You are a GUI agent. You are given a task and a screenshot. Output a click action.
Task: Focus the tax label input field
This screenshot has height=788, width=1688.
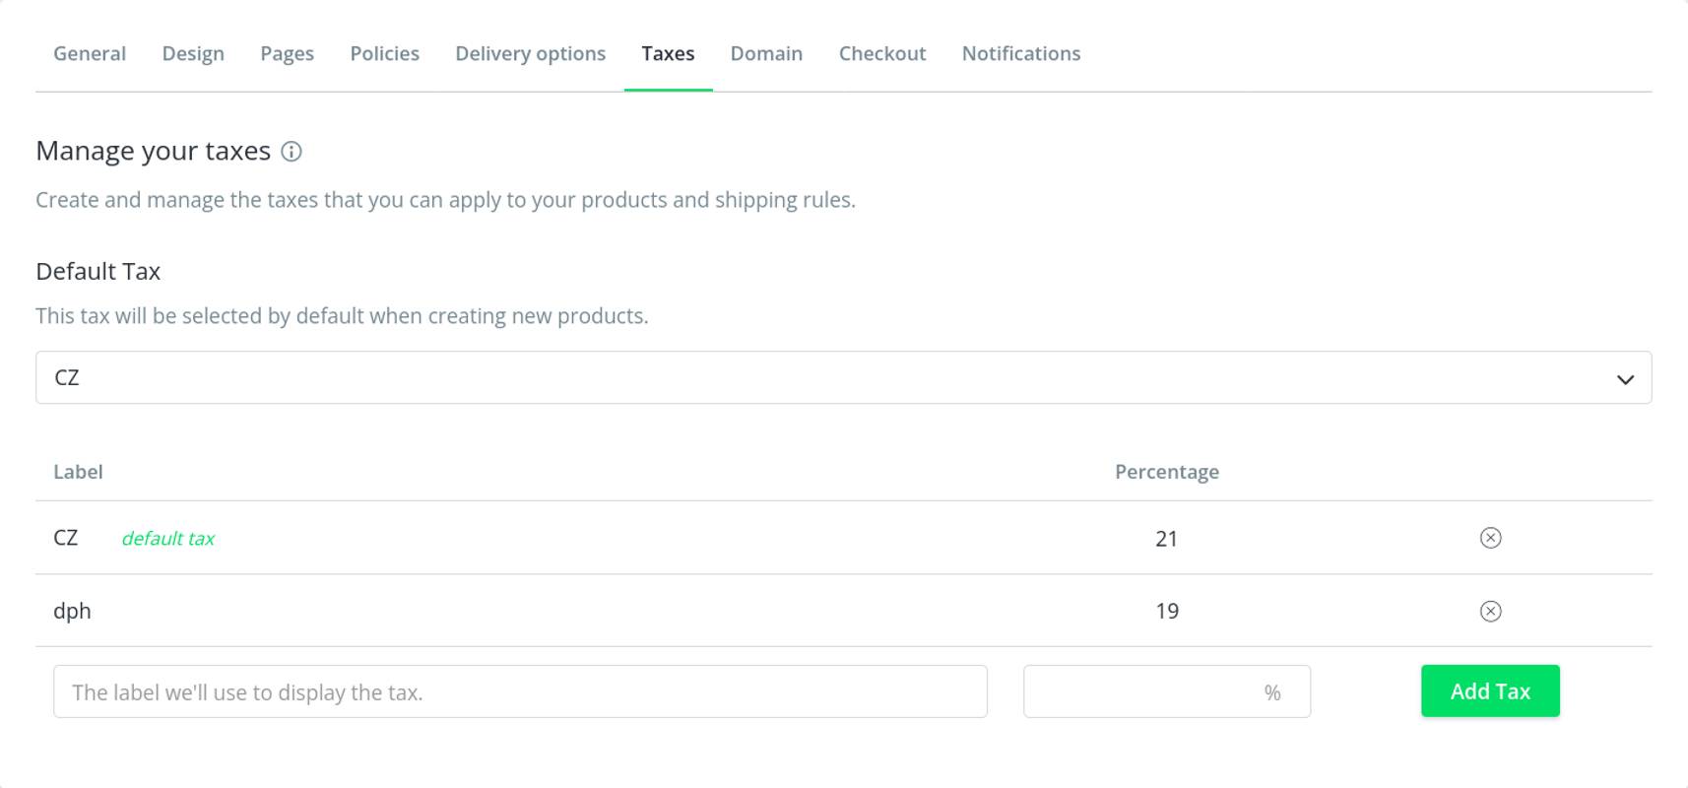[520, 691]
